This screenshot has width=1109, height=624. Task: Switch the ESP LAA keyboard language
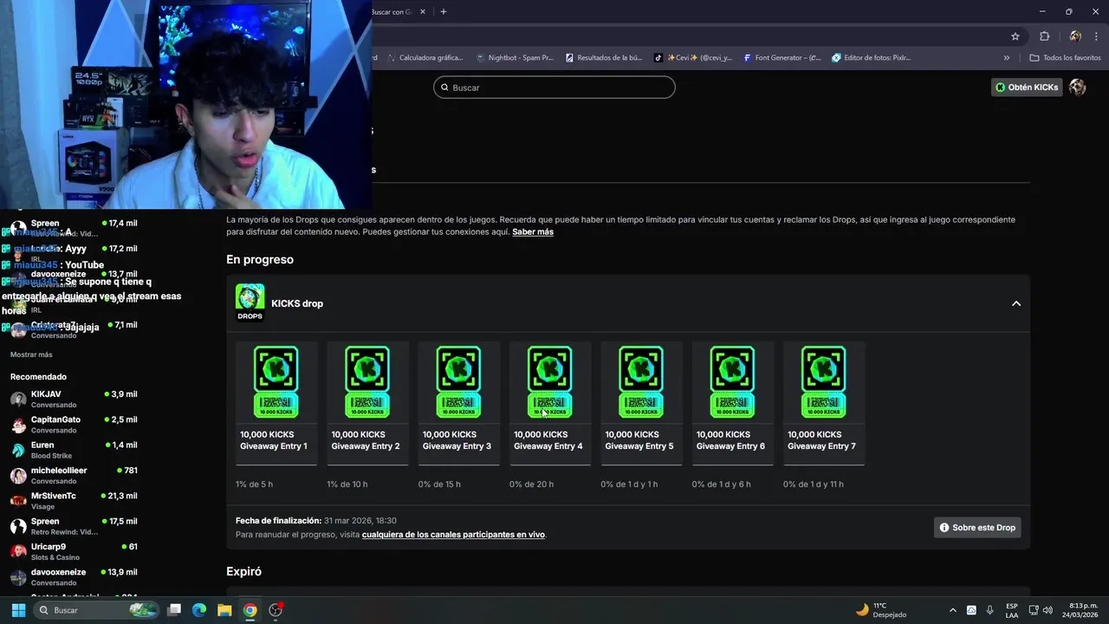click(1012, 610)
